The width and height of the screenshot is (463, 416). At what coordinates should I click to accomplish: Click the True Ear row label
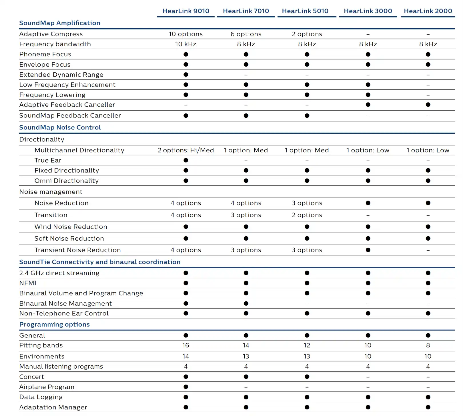pos(48,161)
